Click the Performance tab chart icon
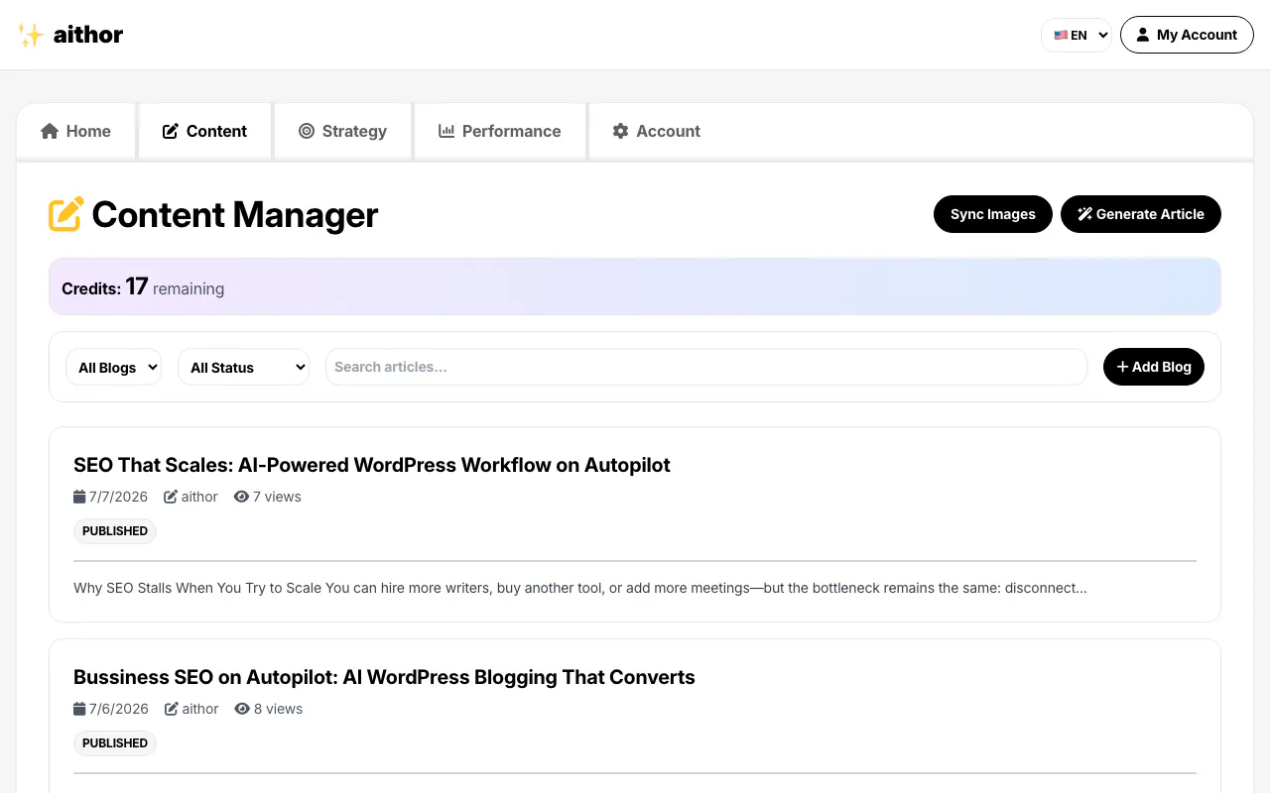The width and height of the screenshot is (1270, 793). click(446, 131)
